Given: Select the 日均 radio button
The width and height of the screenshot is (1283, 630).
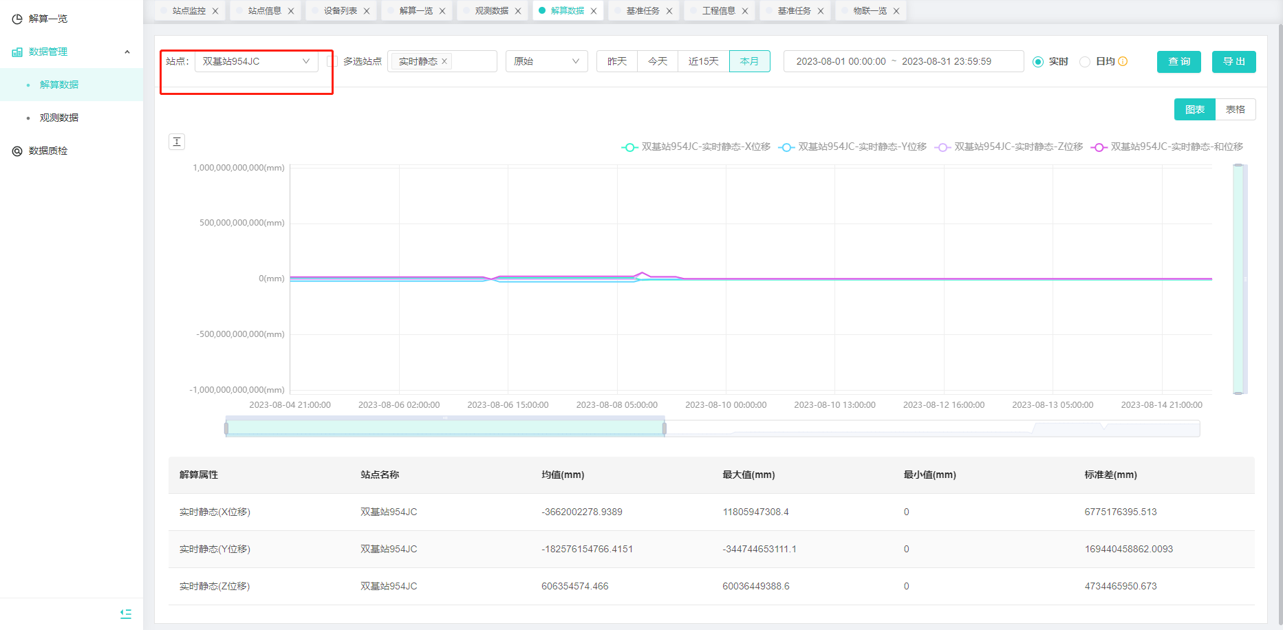Looking at the screenshot, I should 1085,62.
